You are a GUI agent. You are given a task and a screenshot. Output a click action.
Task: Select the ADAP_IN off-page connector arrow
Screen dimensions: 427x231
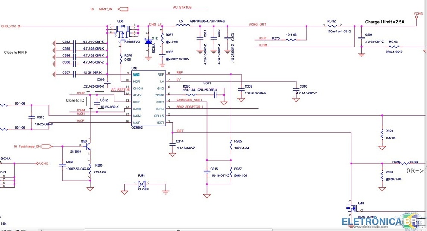pyautogui.click(x=123, y=9)
